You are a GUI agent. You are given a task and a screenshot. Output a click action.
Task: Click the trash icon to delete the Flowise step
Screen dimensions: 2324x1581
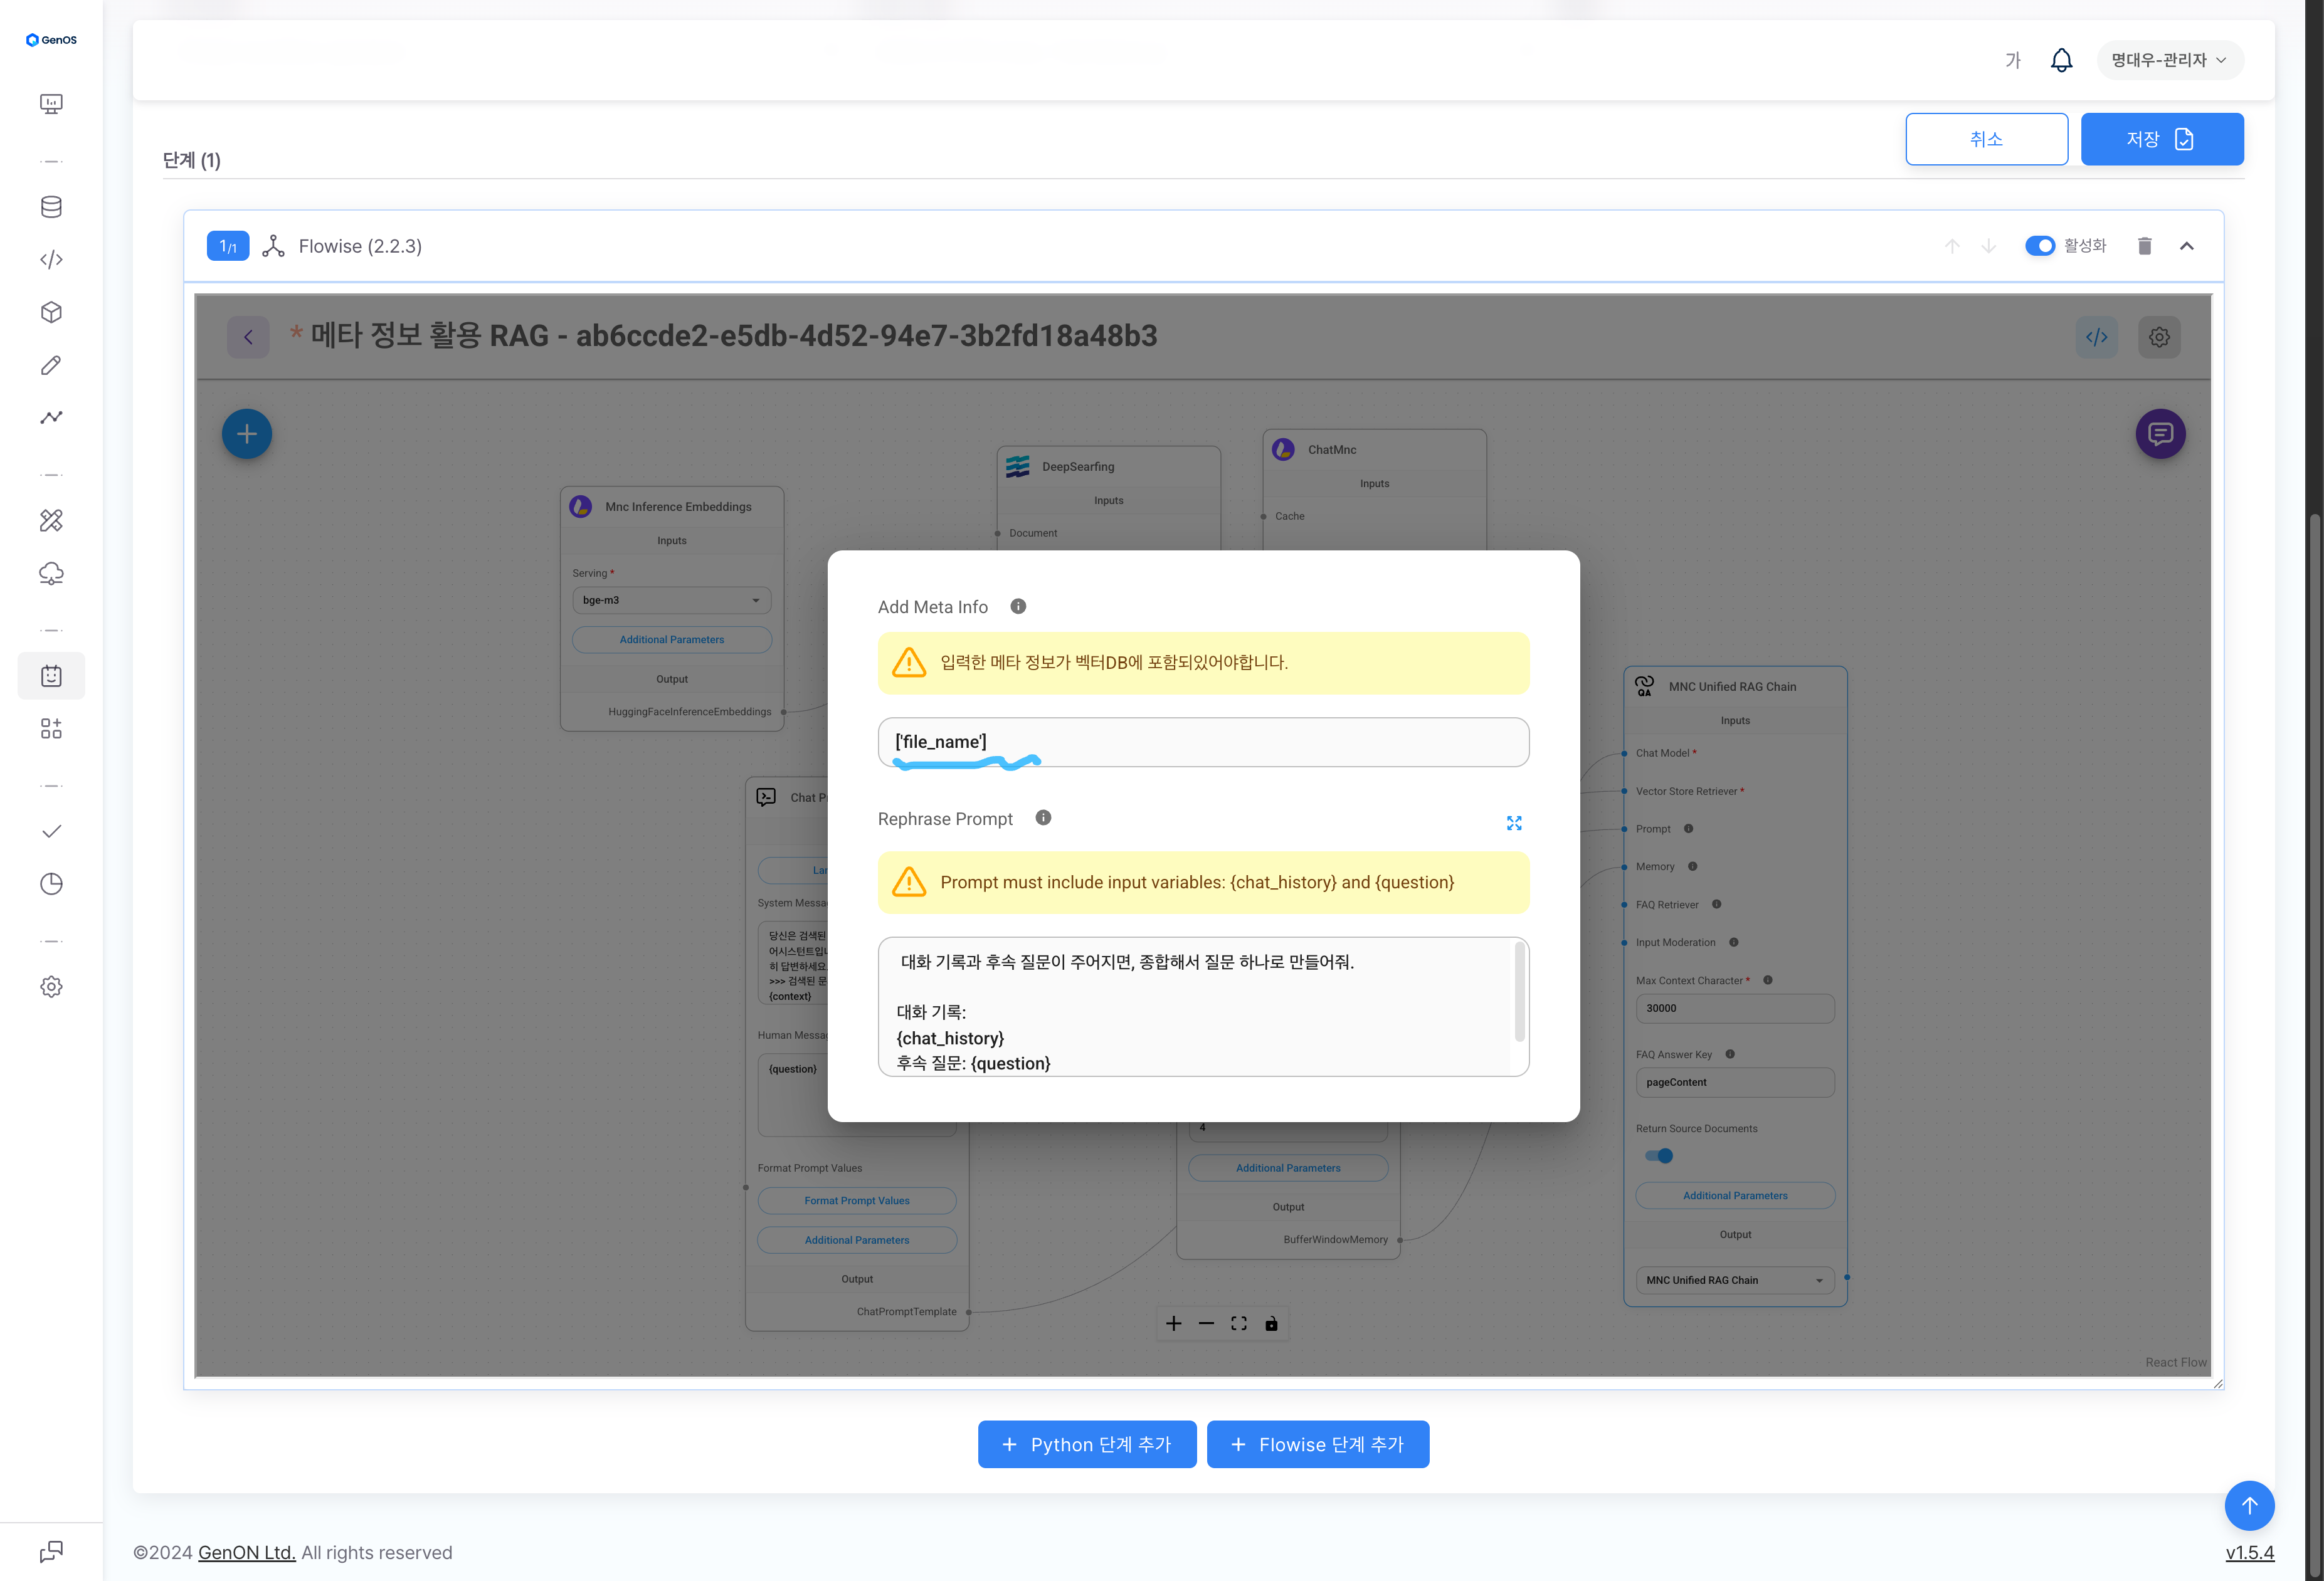[x=2144, y=246]
